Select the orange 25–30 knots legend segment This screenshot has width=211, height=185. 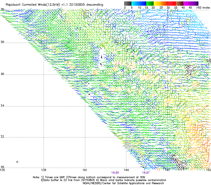165,3
